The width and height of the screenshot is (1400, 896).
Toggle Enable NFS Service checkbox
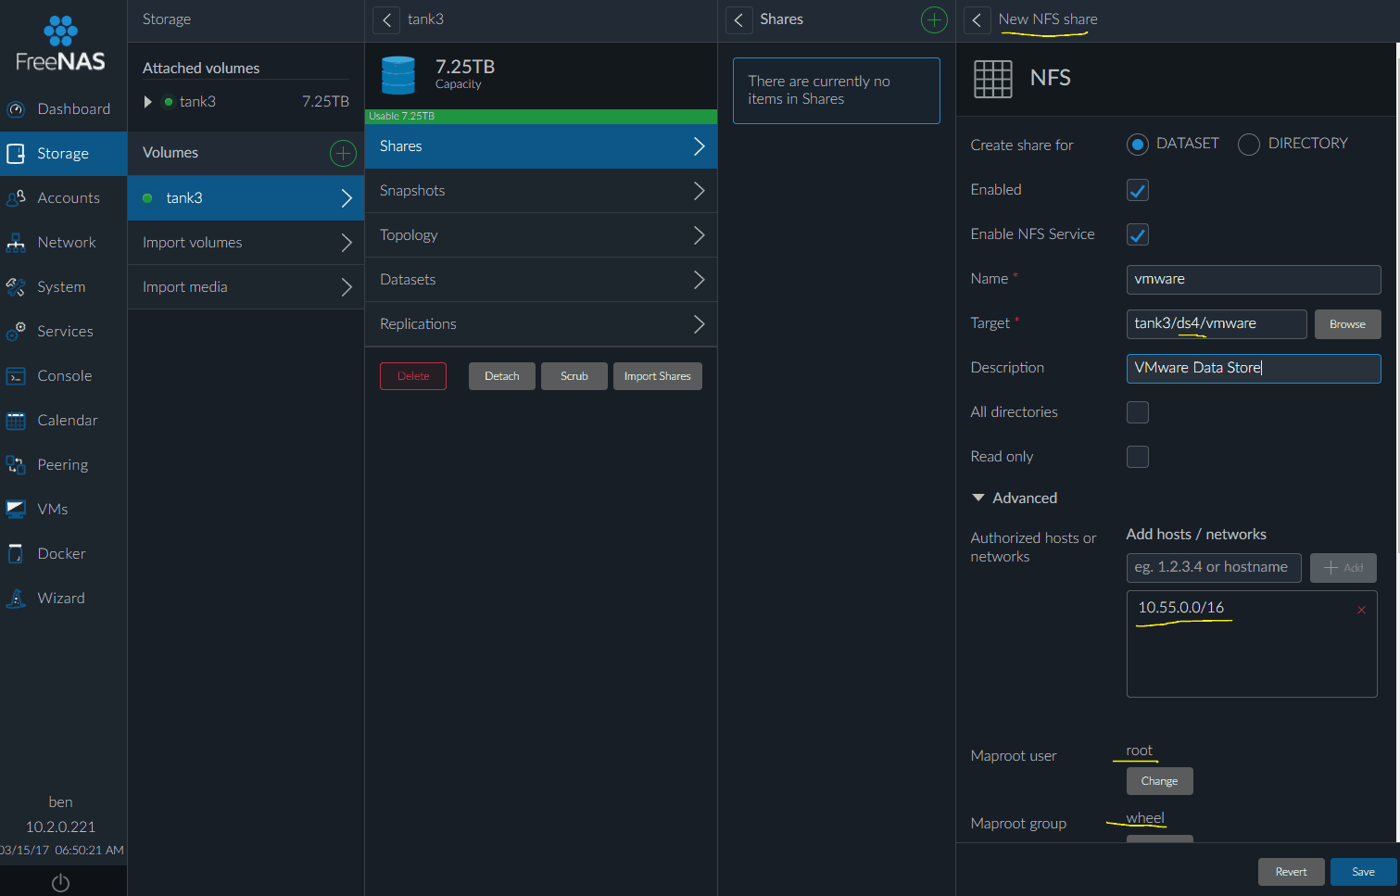1138,234
